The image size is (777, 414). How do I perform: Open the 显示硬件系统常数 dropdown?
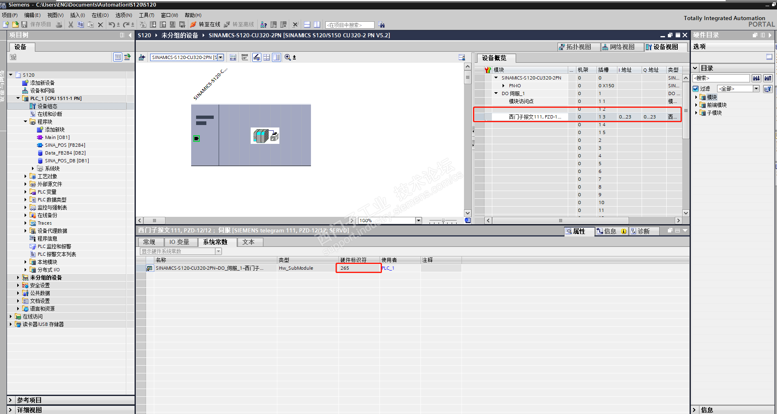click(218, 251)
